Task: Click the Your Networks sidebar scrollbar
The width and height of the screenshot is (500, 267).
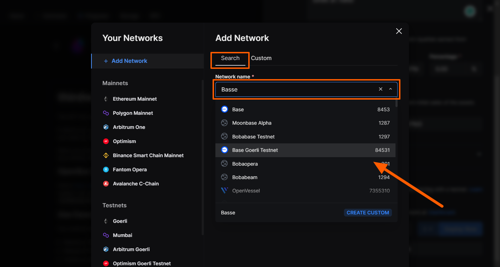Action: point(203,158)
